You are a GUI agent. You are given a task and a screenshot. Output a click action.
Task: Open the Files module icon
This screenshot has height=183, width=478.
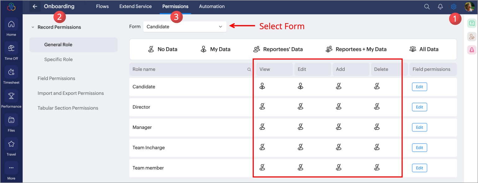click(11, 120)
